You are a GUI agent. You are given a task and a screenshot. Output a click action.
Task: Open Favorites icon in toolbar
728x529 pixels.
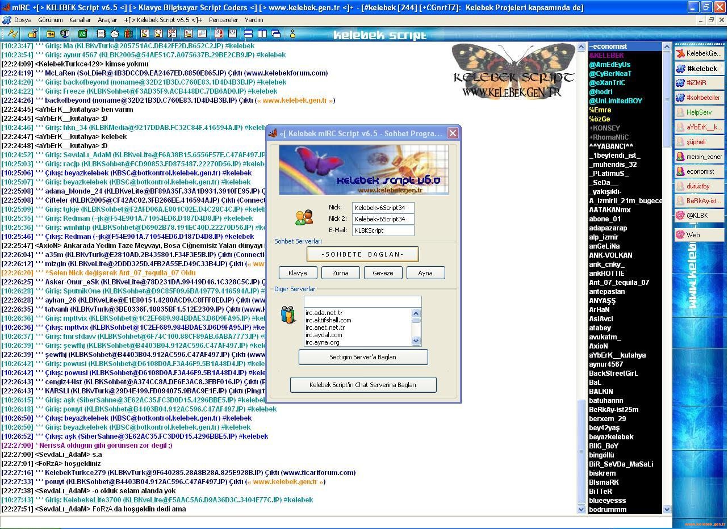[x=65, y=34]
